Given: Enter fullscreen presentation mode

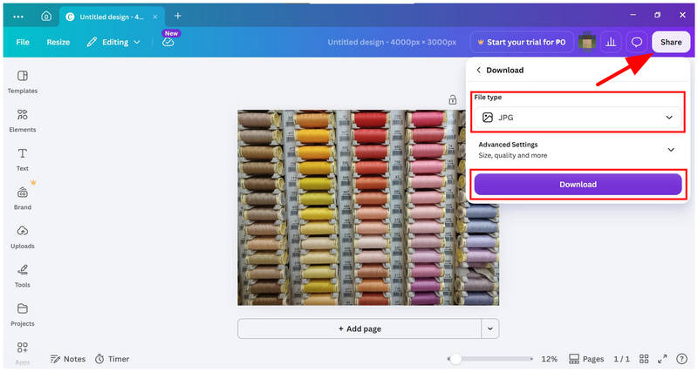Looking at the screenshot, I should 662,359.
